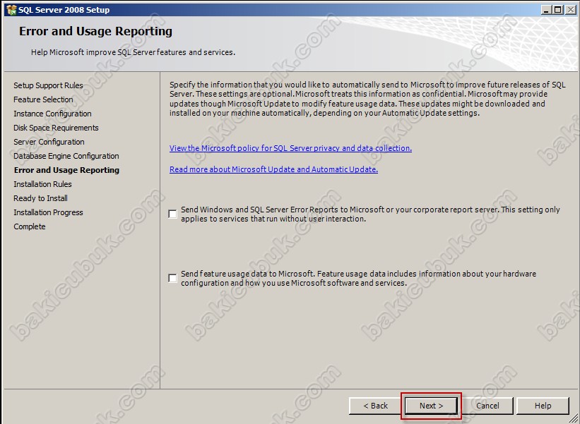580x424 pixels.
Task: Click the 'Help Microsoft improve SQL Server' subtitle
Action: click(x=133, y=52)
